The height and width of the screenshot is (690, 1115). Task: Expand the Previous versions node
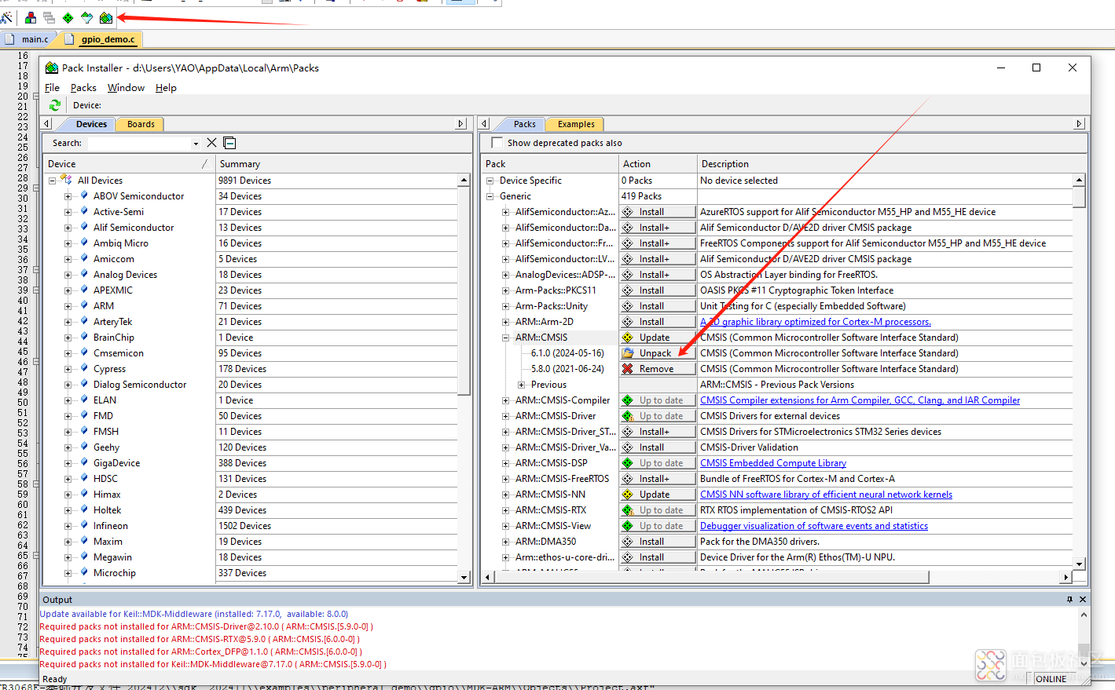pos(522,385)
